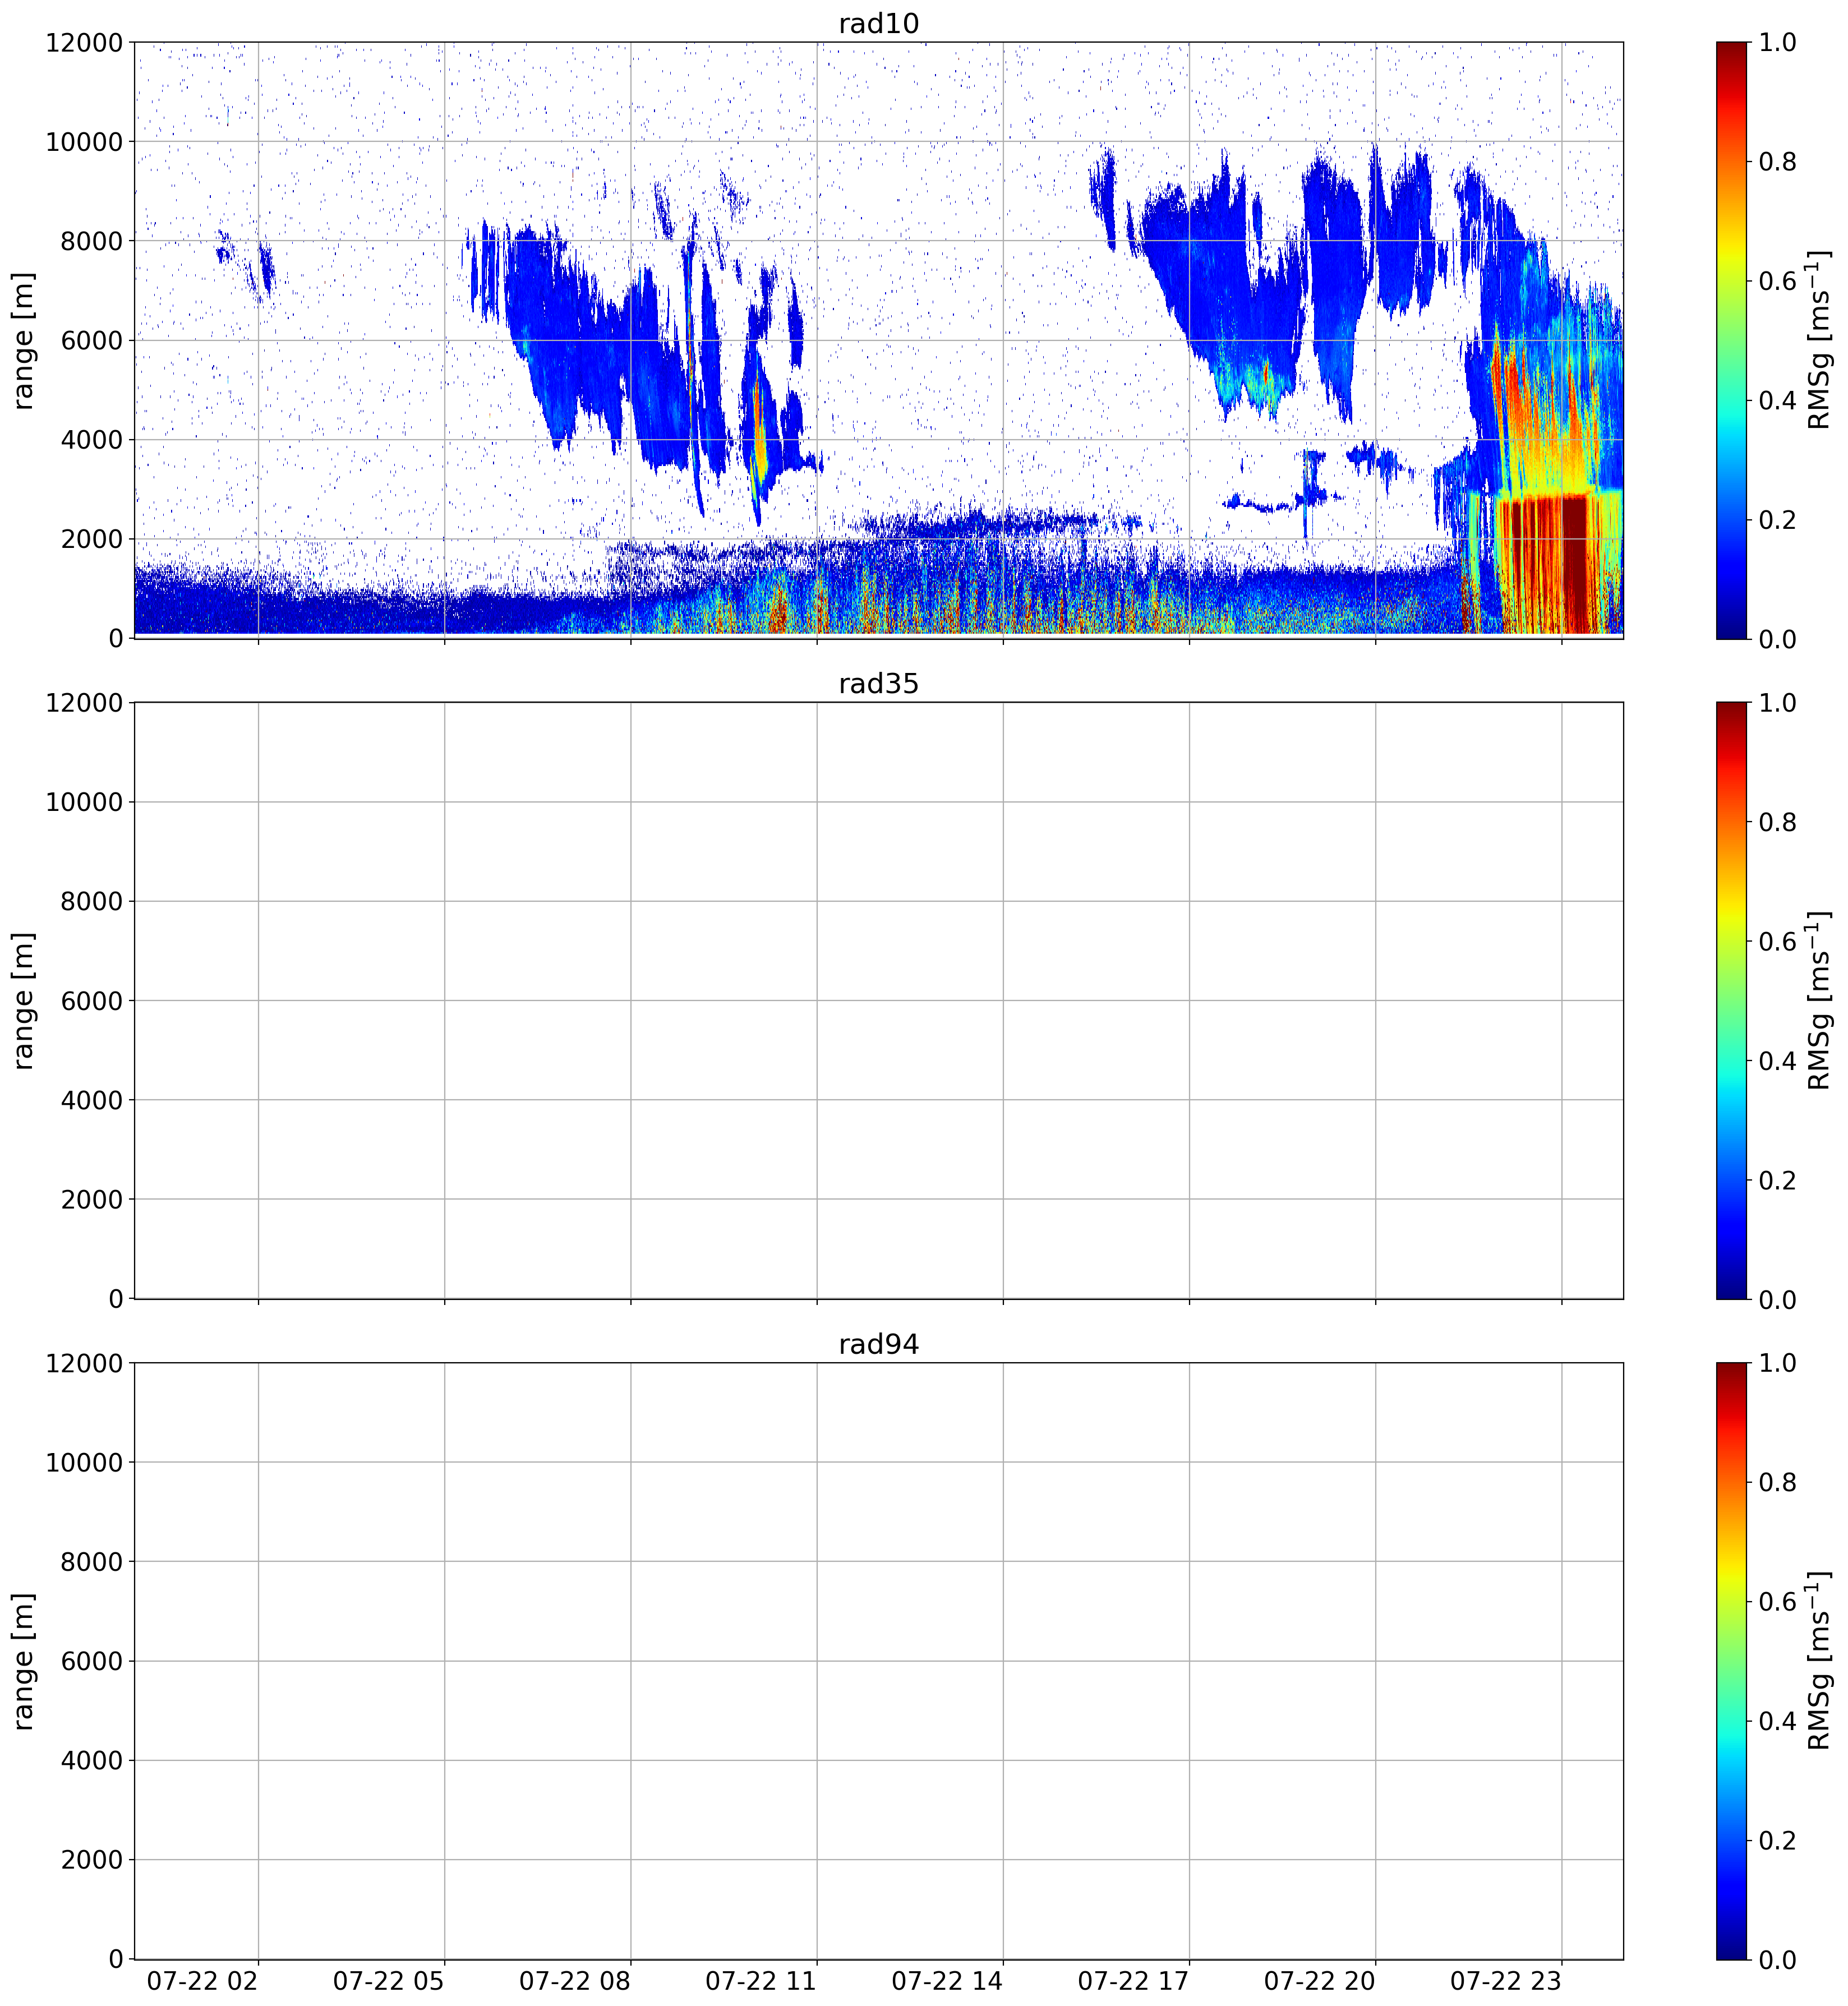Image resolution: width=1848 pixels, height=2006 pixels.
Task: Click the 4000 tick label on rad35 axis
Action: coord(91,1100)
